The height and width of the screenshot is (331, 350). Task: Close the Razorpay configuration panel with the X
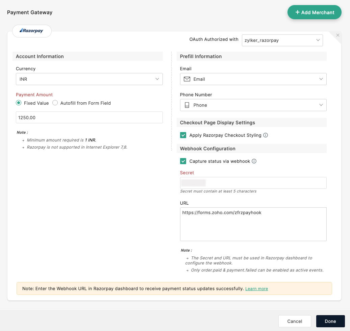pyautogui.click(x=338, y=35)
